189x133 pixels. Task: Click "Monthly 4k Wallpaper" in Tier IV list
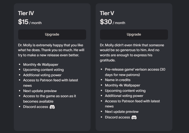coord(41,64)
